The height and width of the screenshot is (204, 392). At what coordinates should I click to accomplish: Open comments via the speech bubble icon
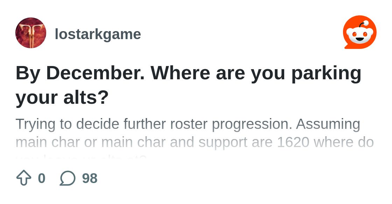click(68, 178)
